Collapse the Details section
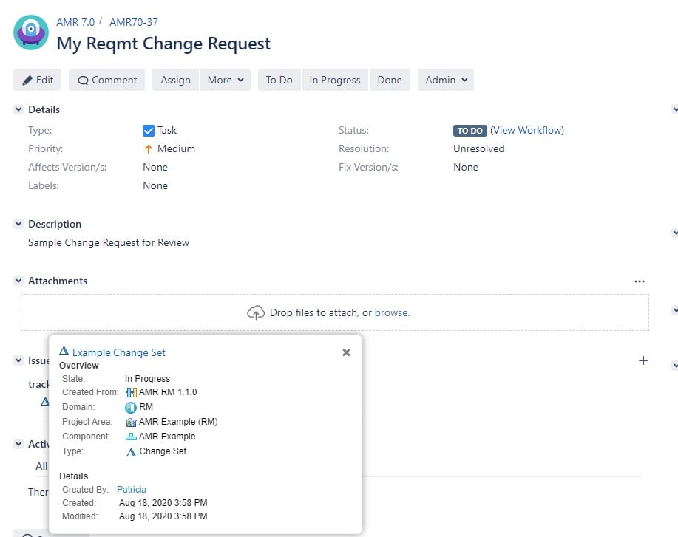The height and width of the screenshot is (537, 678). click(x=18, y=109)
